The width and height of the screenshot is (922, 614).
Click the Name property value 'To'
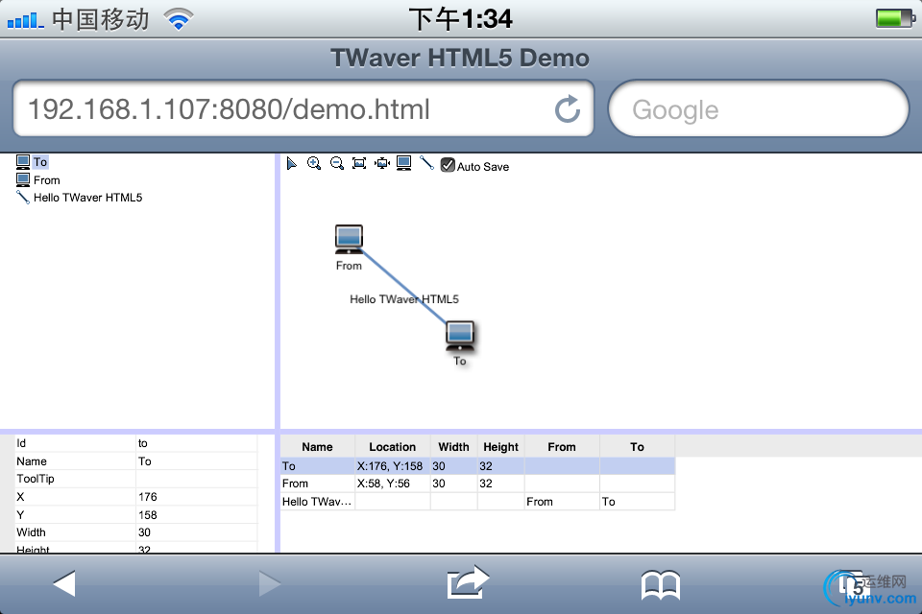(x=196, y=461)
